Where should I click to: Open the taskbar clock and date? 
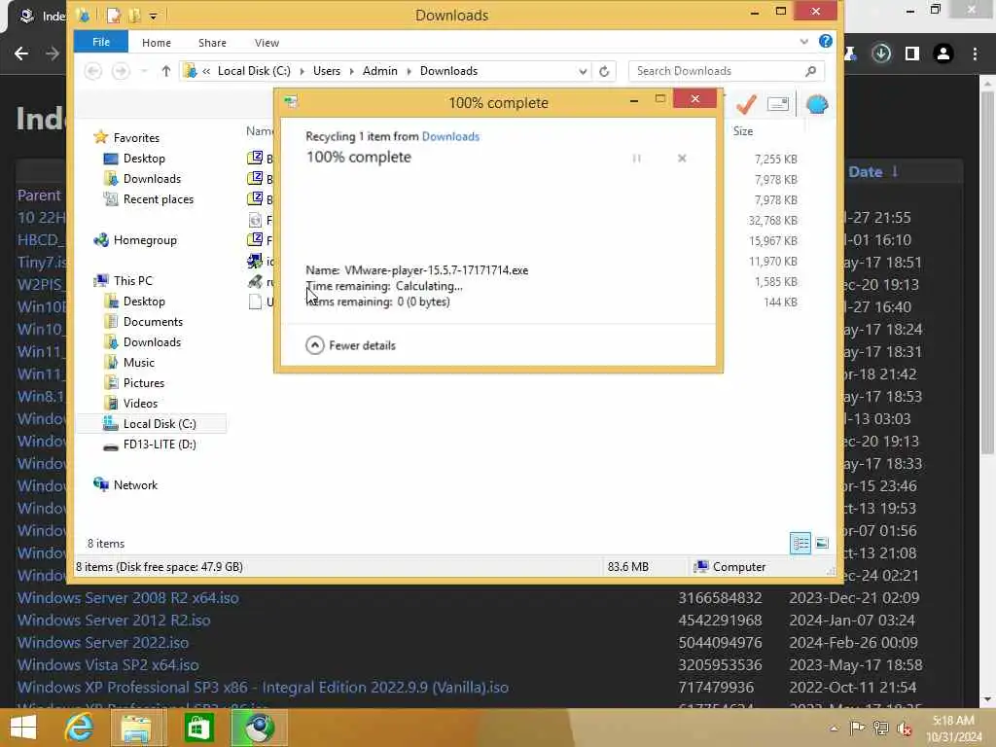pyautogui.click(x=953, y=729)
